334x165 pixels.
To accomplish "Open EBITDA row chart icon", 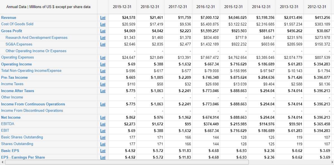I will point(103,124).
